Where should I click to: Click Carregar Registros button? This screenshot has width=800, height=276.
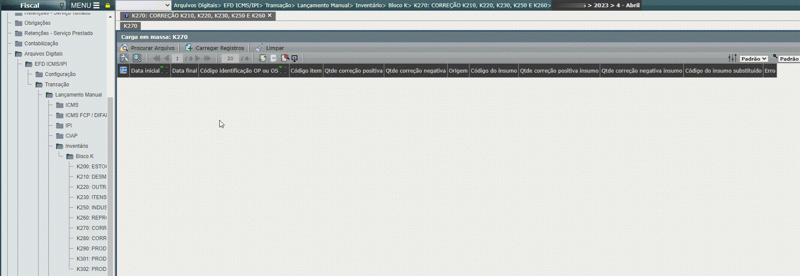click(x=215, y=48)
